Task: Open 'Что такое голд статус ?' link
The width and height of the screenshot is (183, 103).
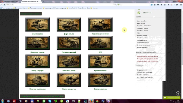Action: 145,77
